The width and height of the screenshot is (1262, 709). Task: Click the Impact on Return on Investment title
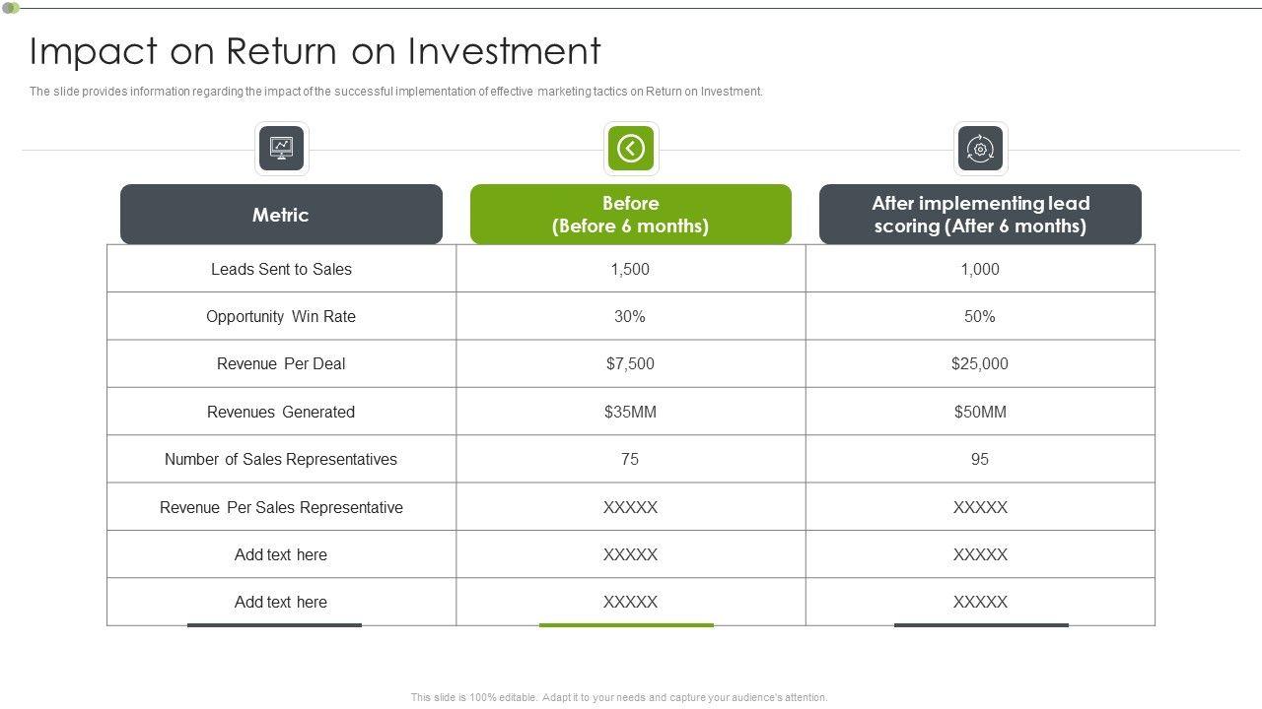315,51
